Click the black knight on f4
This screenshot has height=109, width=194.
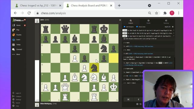point(94,68)
